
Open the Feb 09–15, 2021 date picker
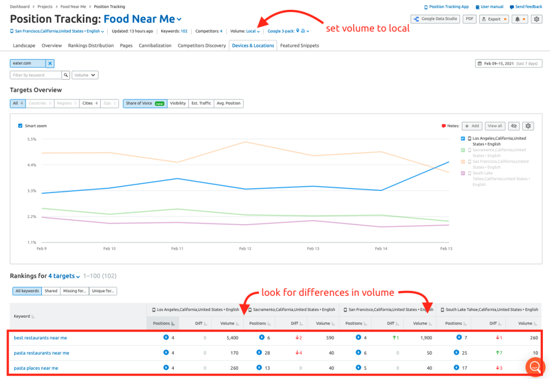(x=509, y=64)
